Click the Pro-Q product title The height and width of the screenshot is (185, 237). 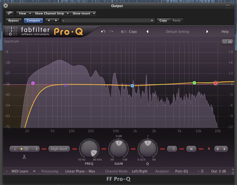pyautogui.click(x=68, y=32)
